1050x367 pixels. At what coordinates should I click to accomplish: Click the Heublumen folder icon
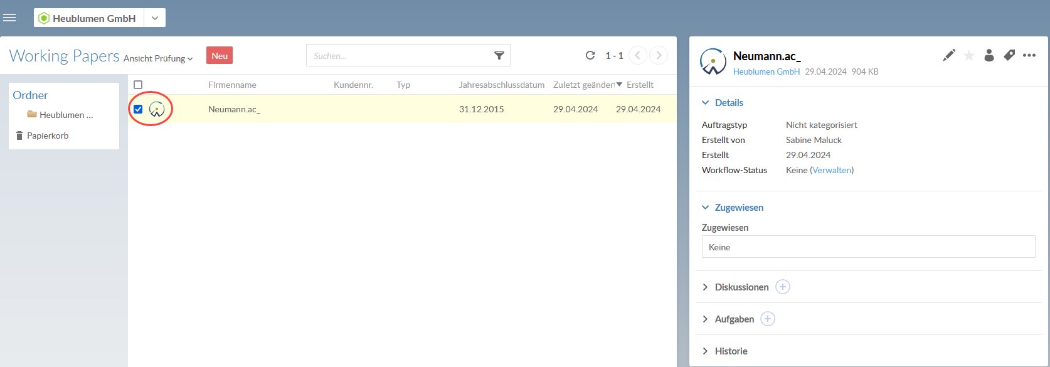32,114
